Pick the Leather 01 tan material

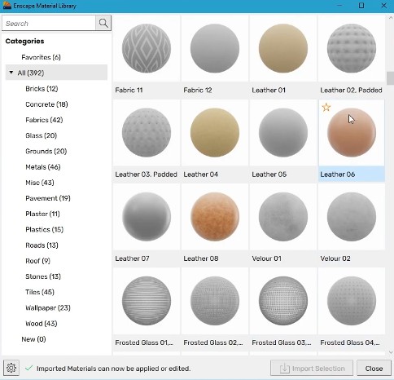pos(283,48)
